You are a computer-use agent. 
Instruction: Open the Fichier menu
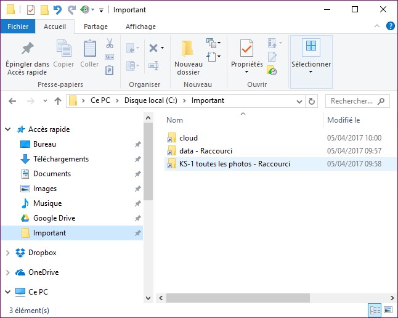(x=18, y=26)
